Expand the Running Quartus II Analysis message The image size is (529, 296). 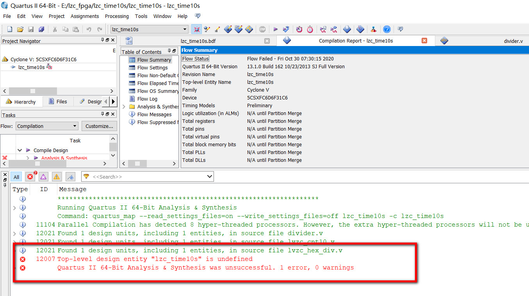14,208
